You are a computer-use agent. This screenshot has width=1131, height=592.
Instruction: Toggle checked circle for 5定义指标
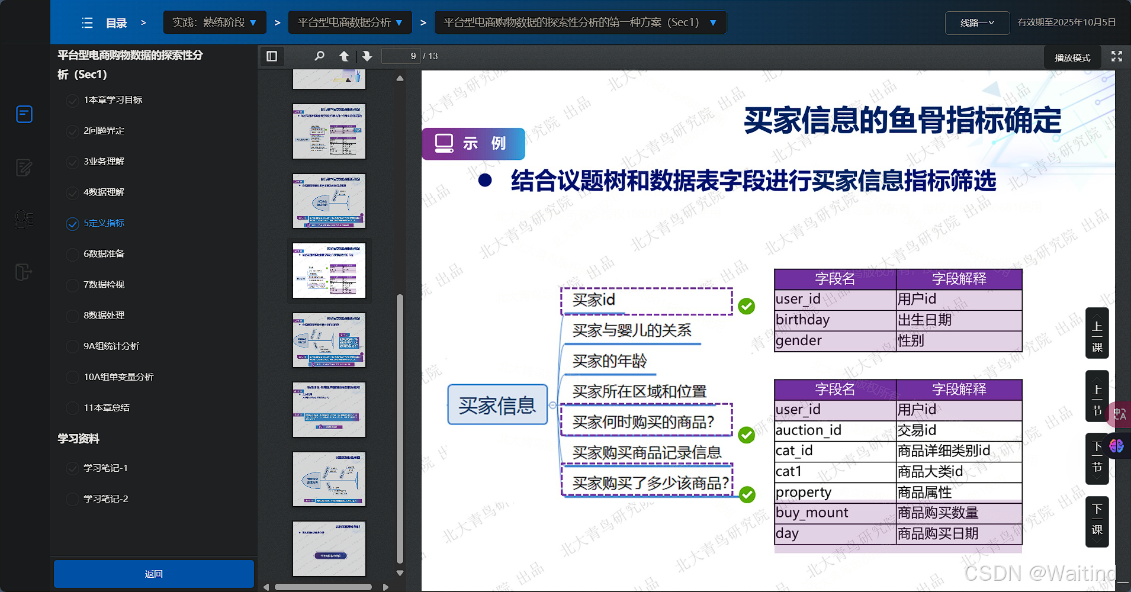(72, 224)
